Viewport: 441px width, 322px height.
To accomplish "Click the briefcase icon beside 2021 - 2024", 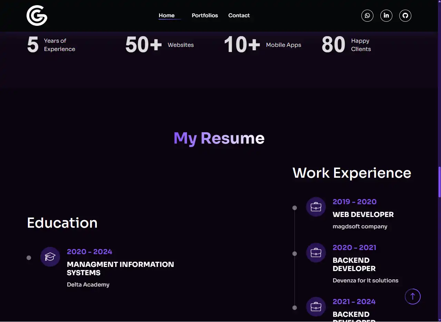I will [x=316, y=307].
